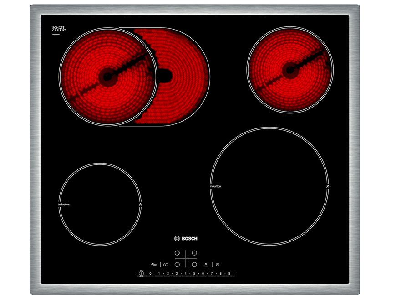Set heat level to 0 on the scale

point(150,274)
